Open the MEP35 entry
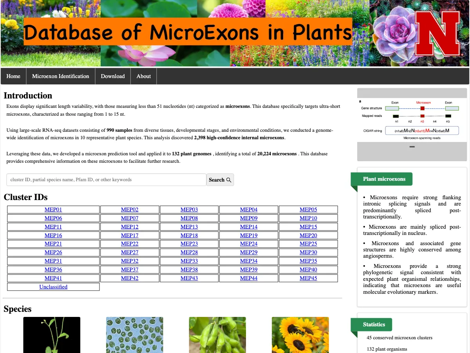Viewport: 470px width, 353px height. point(308,261)
